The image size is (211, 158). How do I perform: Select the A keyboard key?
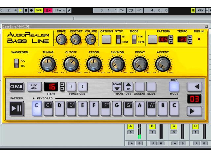[x=140, y=108]
